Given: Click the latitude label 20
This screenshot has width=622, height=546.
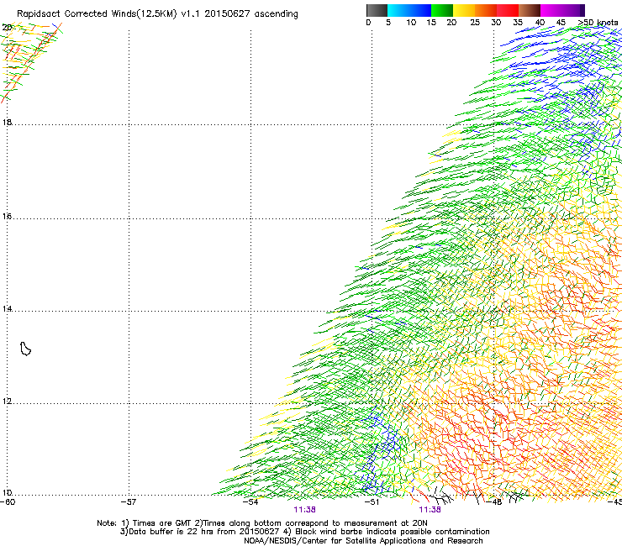Looking at the screenshot, I should [7, 27].
